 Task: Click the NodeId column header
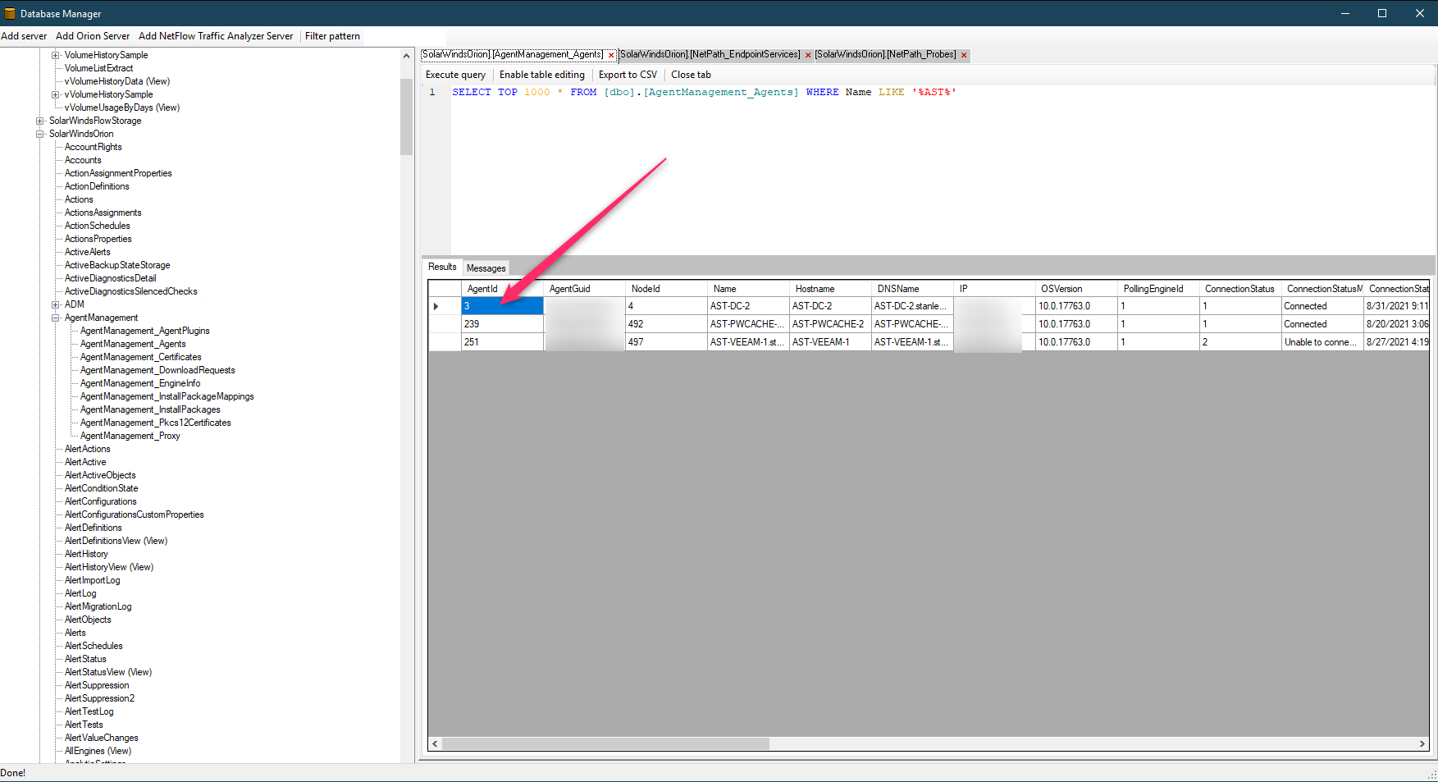pos(666,289)
